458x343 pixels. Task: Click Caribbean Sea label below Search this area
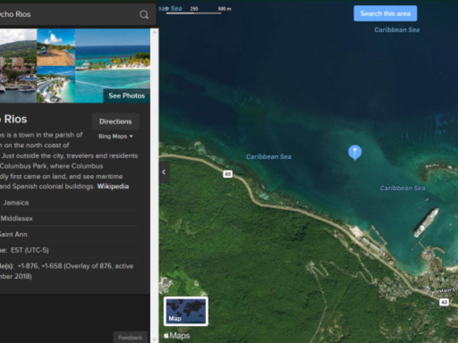(397, 30)
